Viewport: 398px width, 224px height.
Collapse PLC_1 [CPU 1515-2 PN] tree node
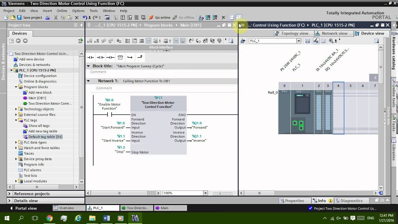12,70
